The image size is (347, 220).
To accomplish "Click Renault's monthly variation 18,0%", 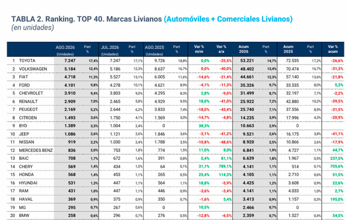I will (204, 102).
